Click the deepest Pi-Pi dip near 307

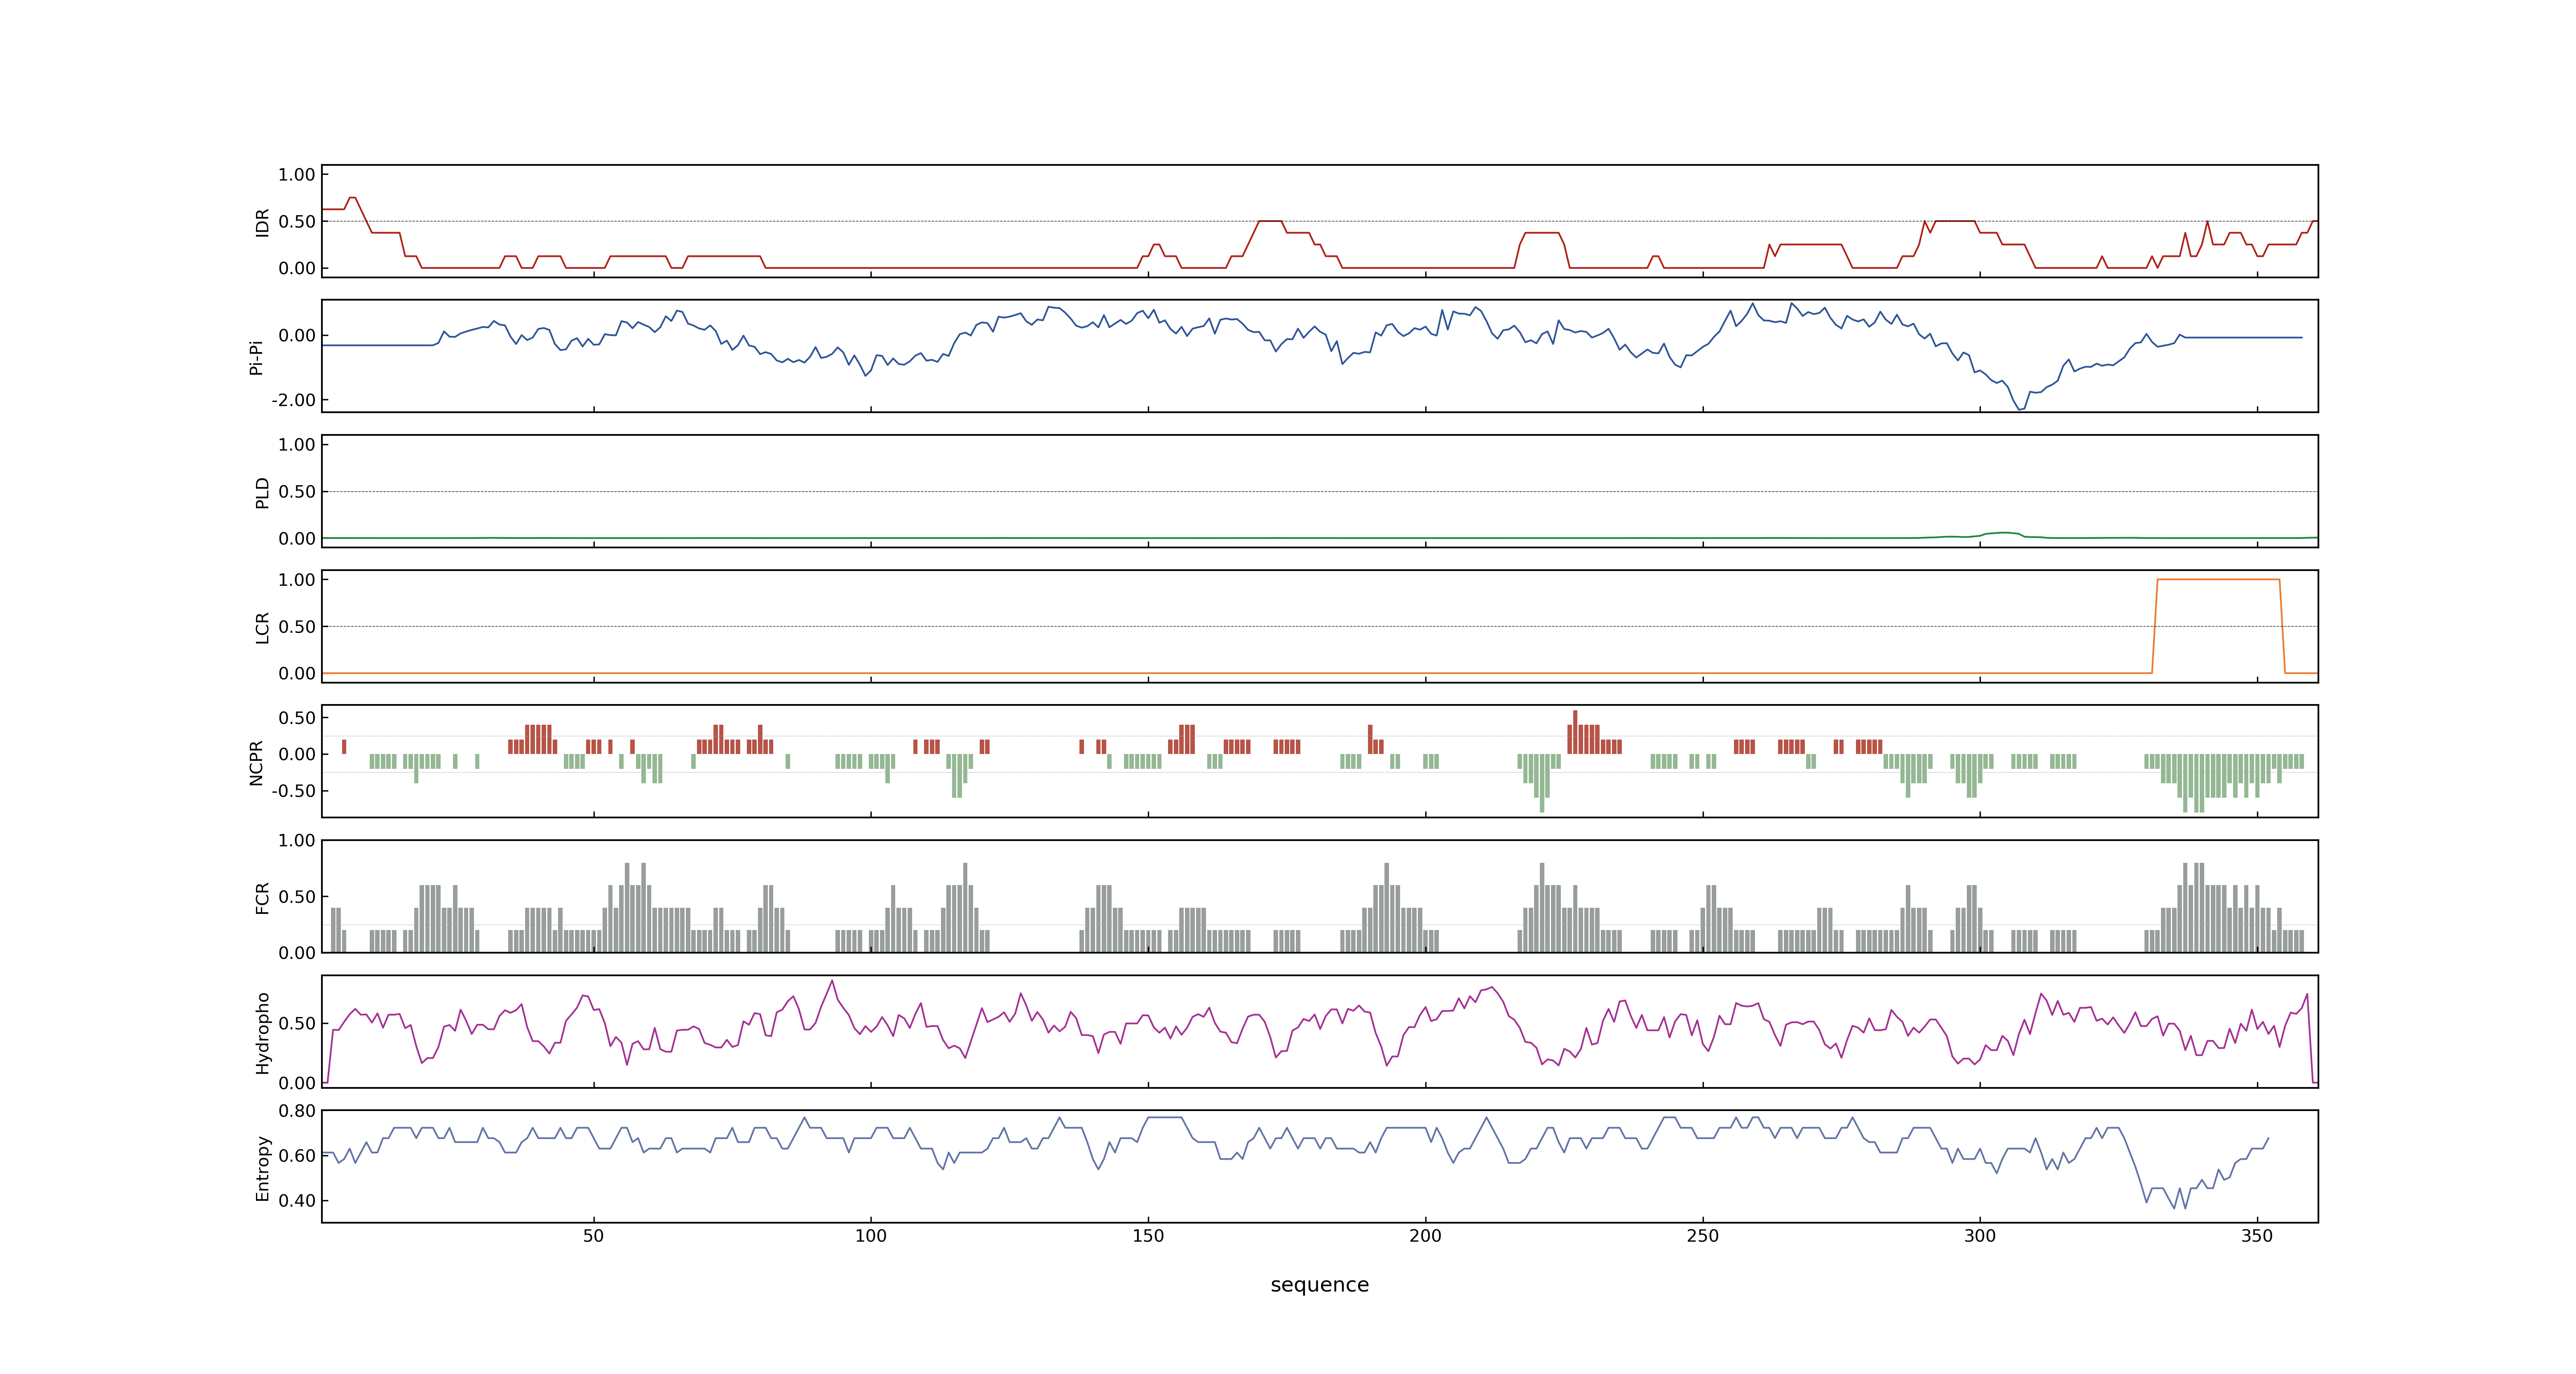point(2020,408)
